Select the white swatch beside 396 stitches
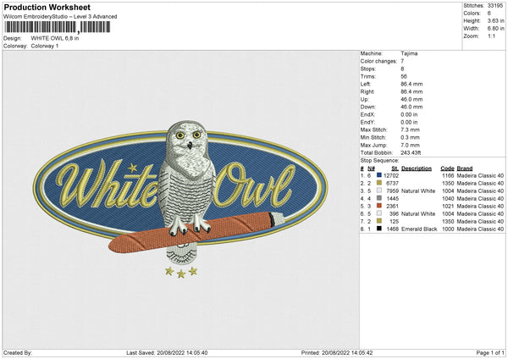 pyautogui.click(x=379, y=213)
